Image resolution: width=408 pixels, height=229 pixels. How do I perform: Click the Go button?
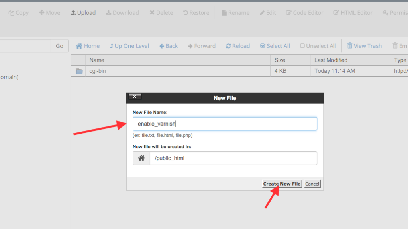[59, 46]
